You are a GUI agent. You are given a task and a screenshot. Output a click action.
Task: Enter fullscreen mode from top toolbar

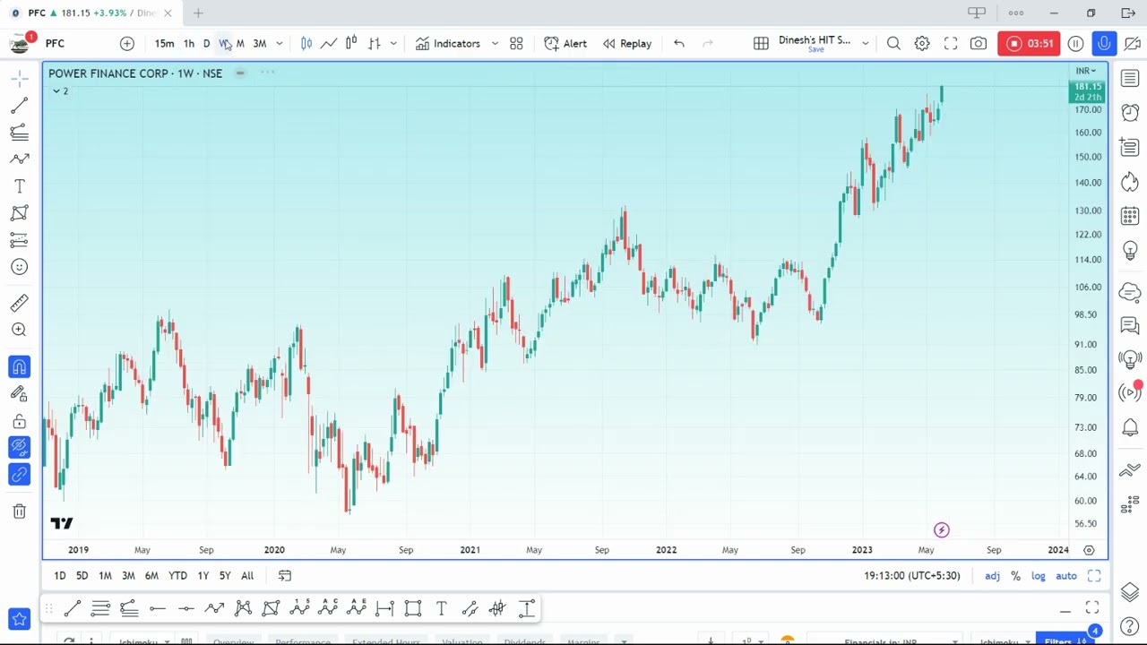(x=951, y=43)
